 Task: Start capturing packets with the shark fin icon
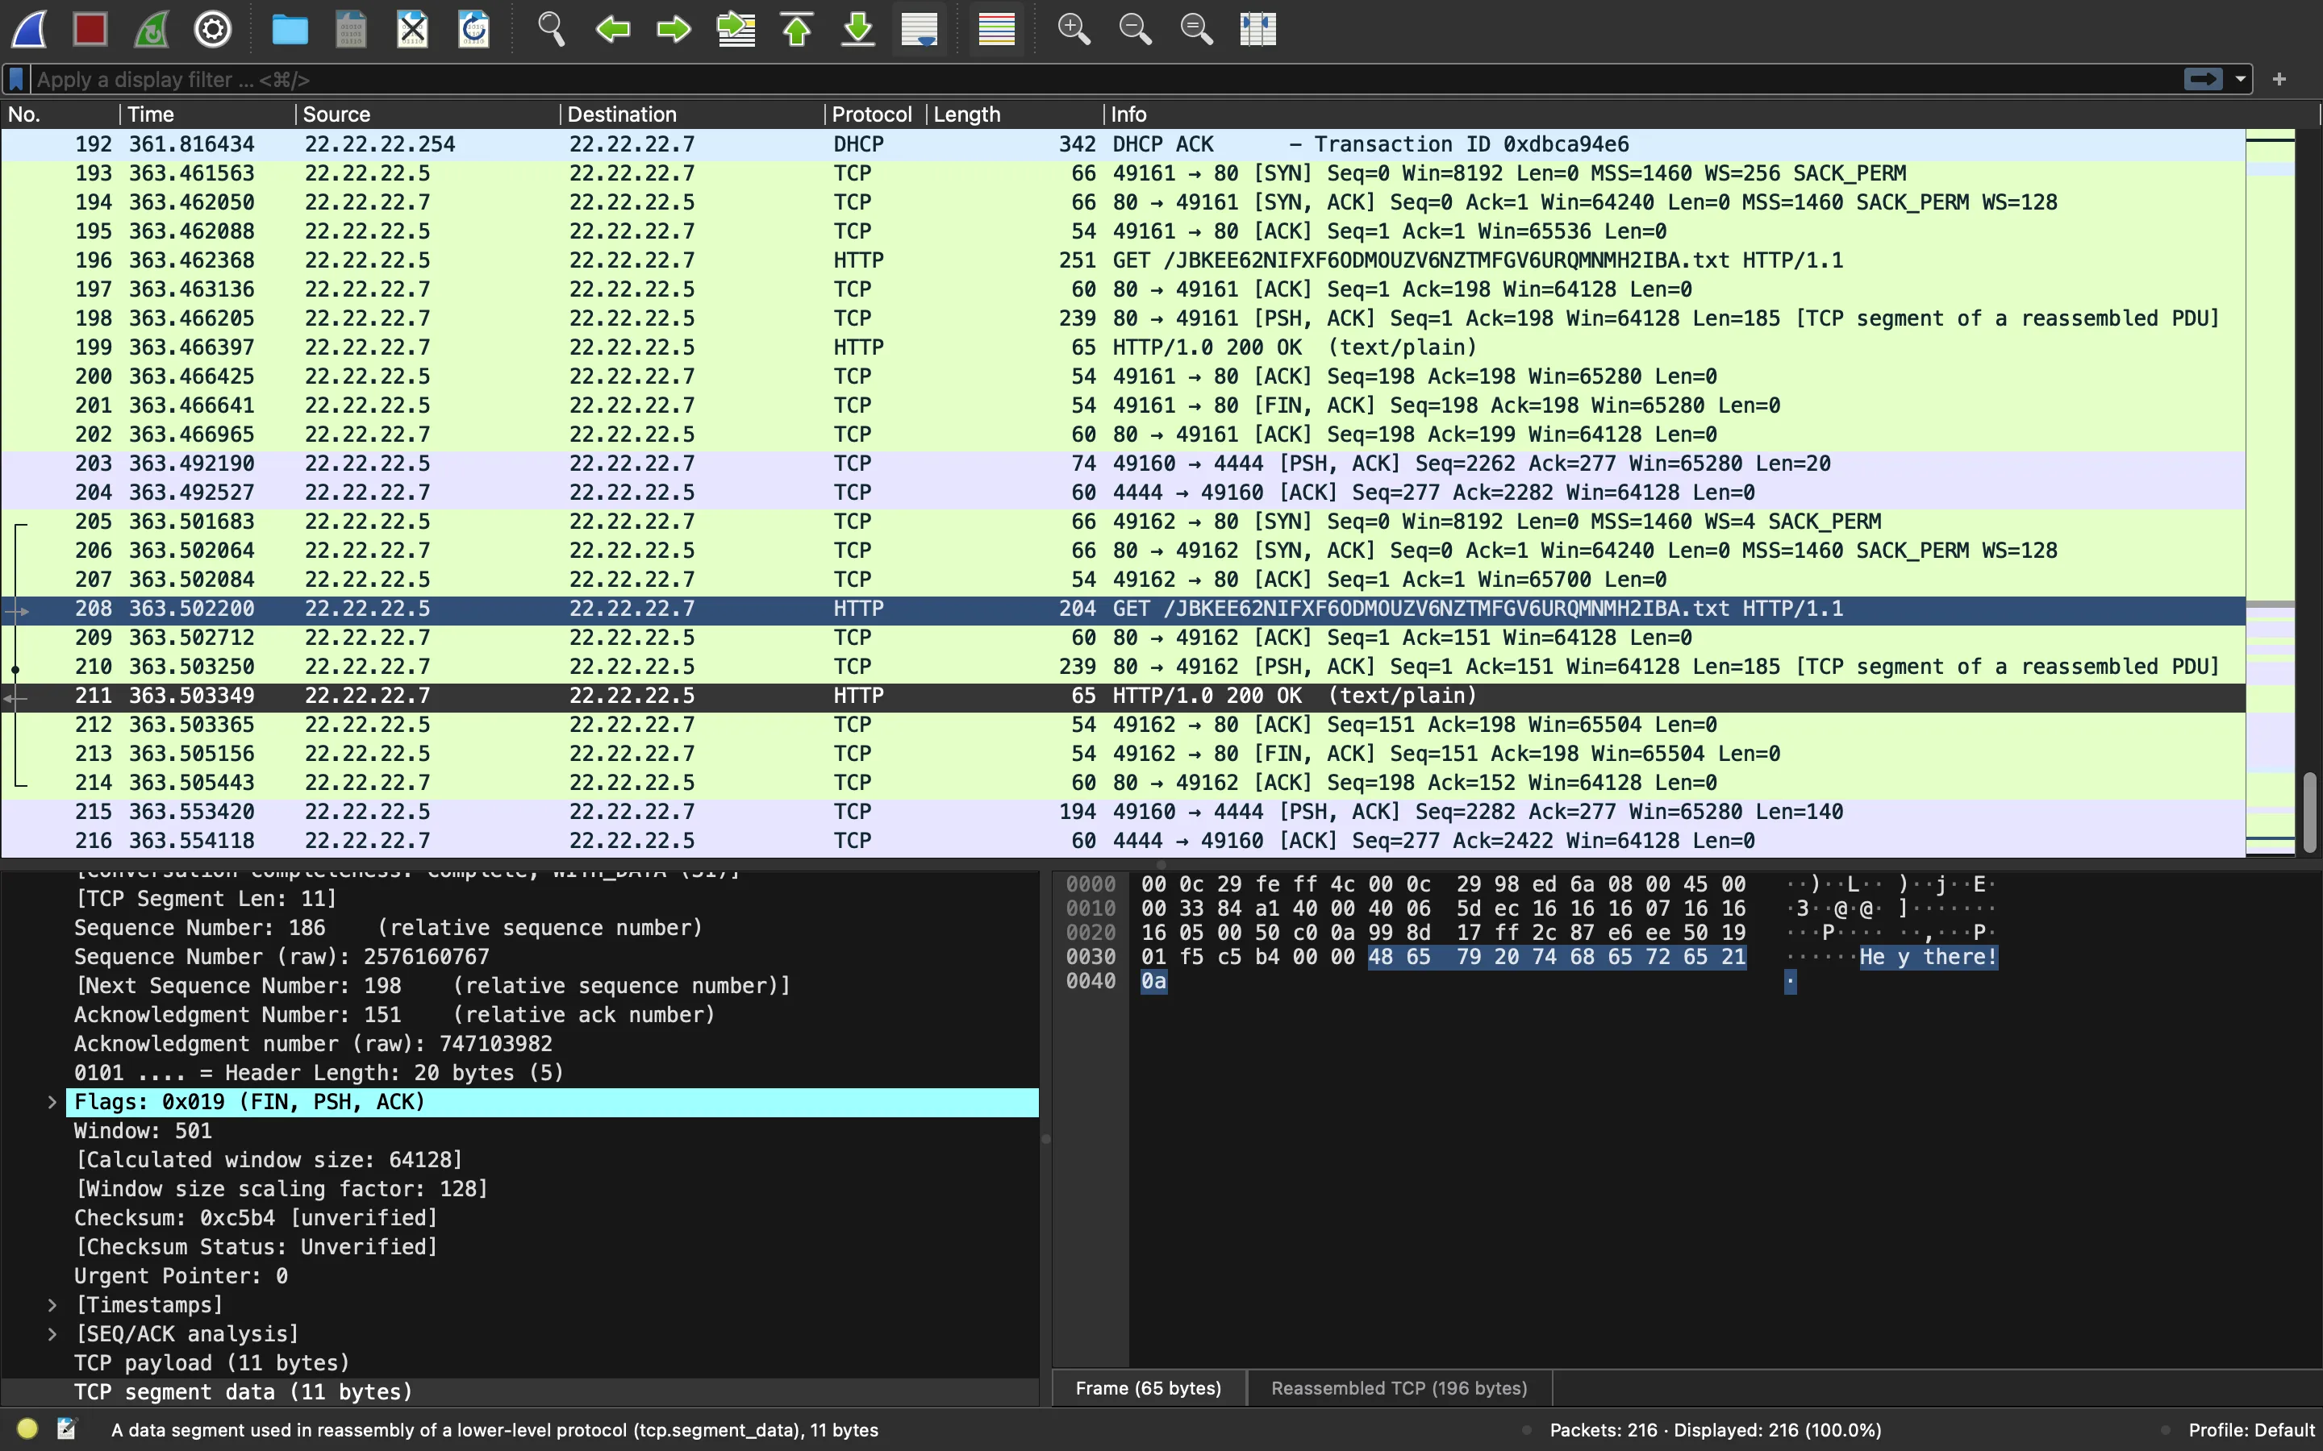tap(30, 29)
